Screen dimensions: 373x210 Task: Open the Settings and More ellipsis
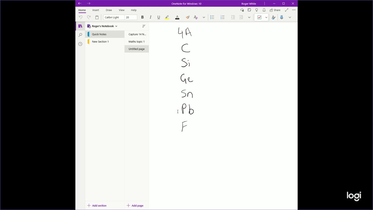pos(294,10)
